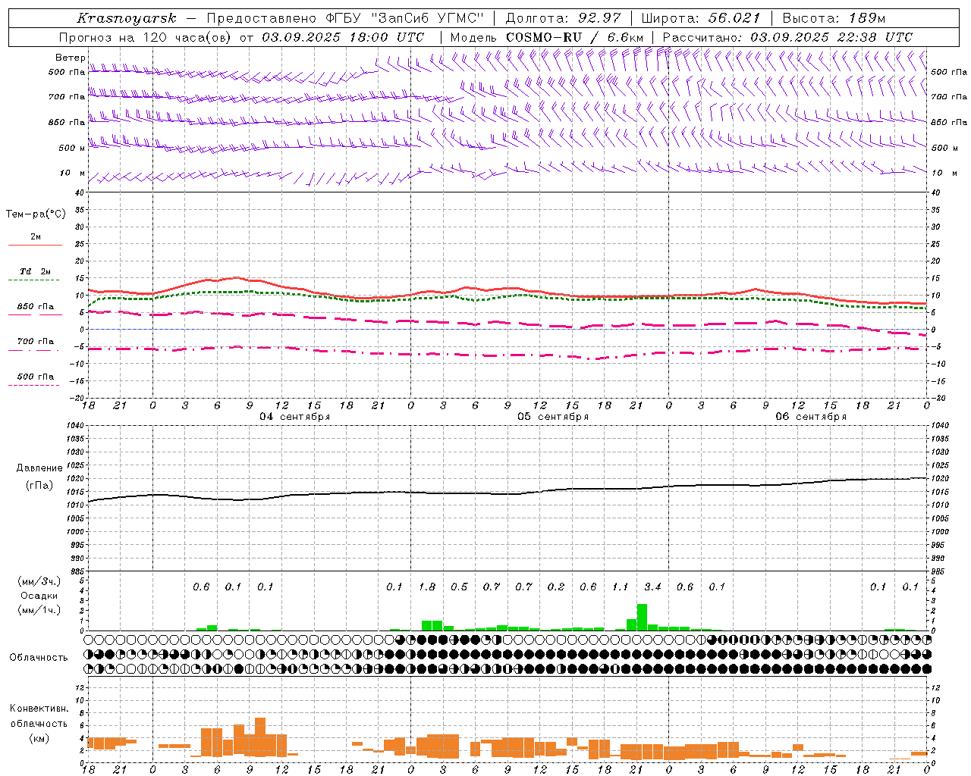Viewport: 971px width, 776px height.
Task: Click the 1.8 precipitation value
Action: pyautogui.click(x=427, y=587)
